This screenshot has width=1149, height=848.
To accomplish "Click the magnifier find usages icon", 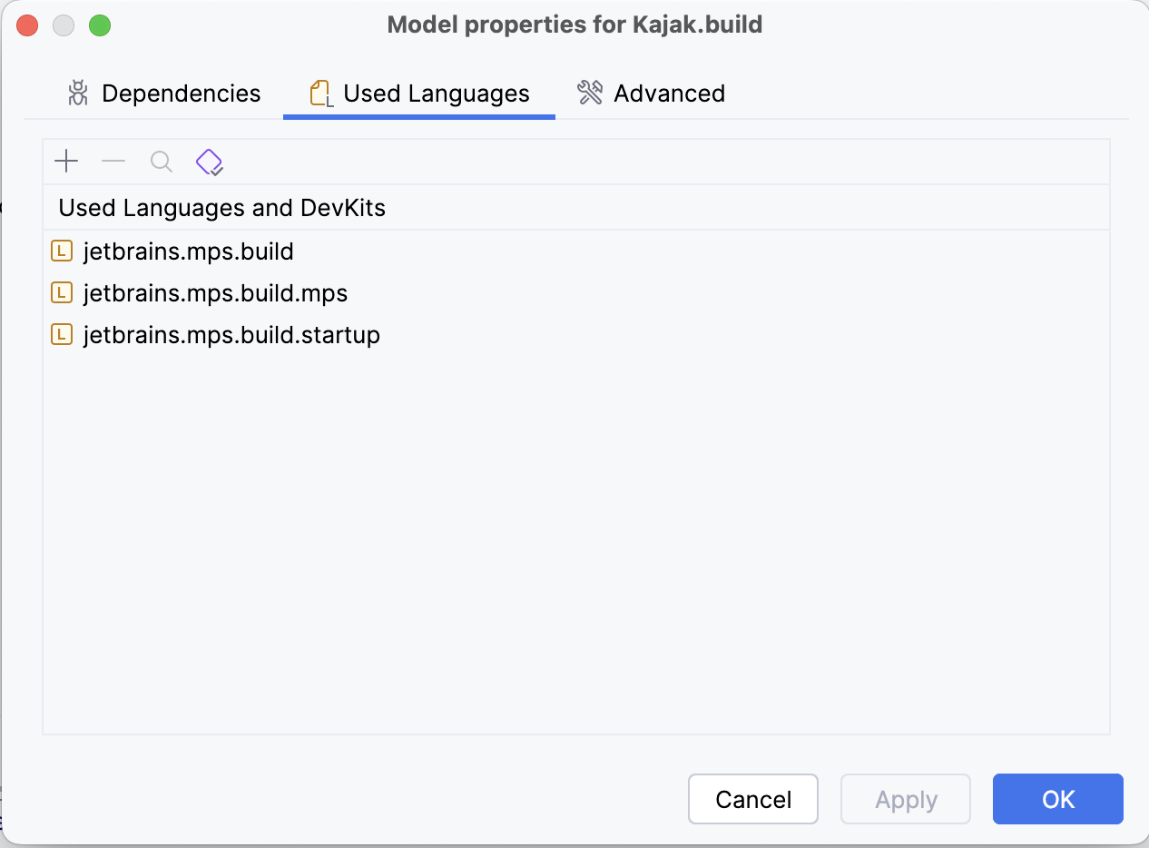I will point(161,162).
